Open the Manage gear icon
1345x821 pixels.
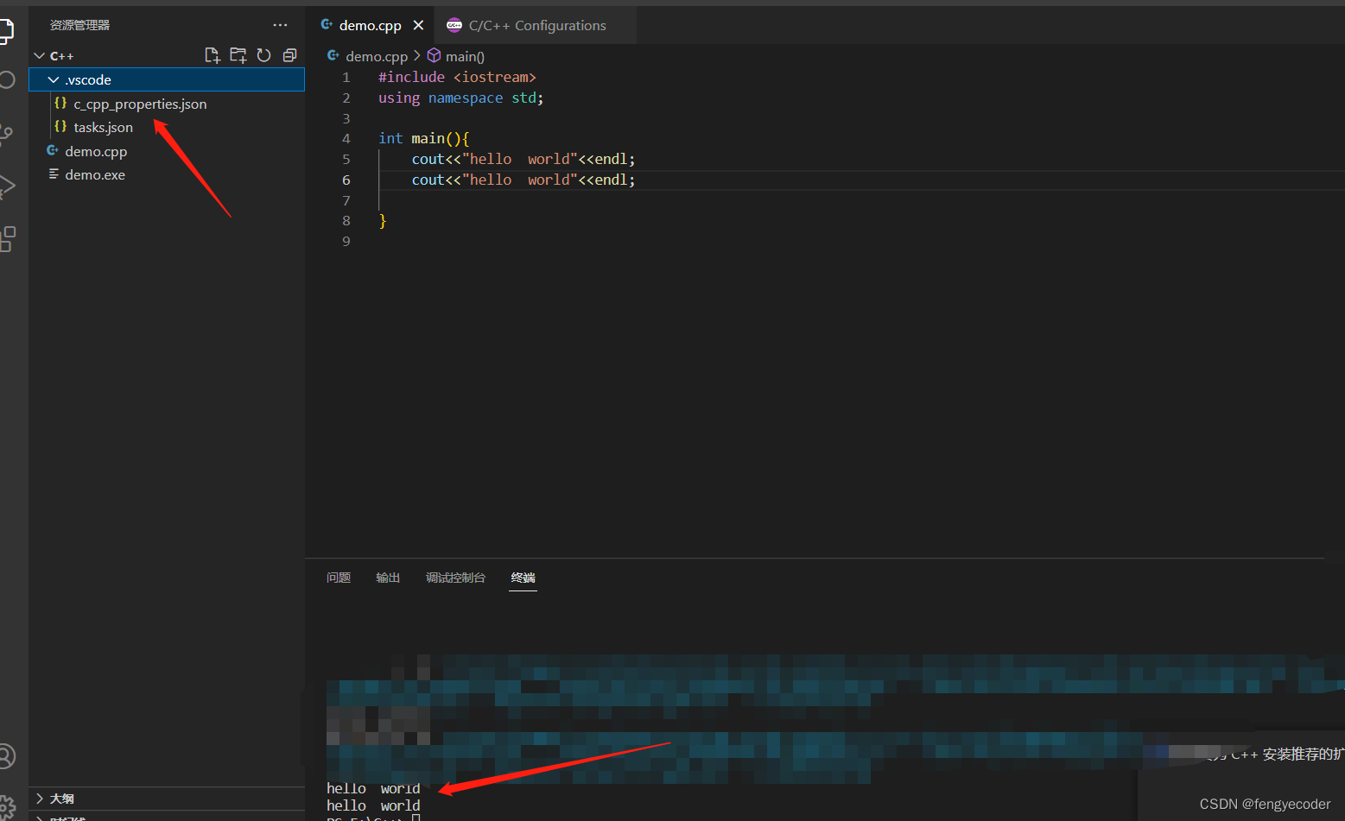pos(7,808)
